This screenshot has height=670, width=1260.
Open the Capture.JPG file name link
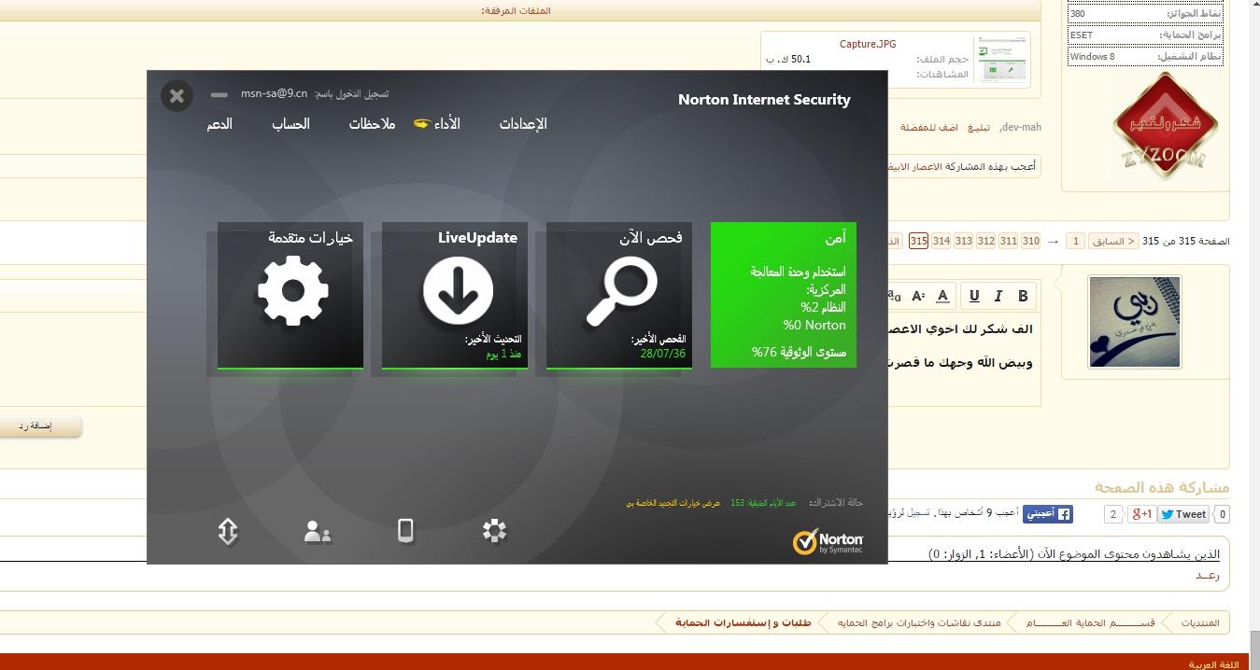tap(868, 44)
